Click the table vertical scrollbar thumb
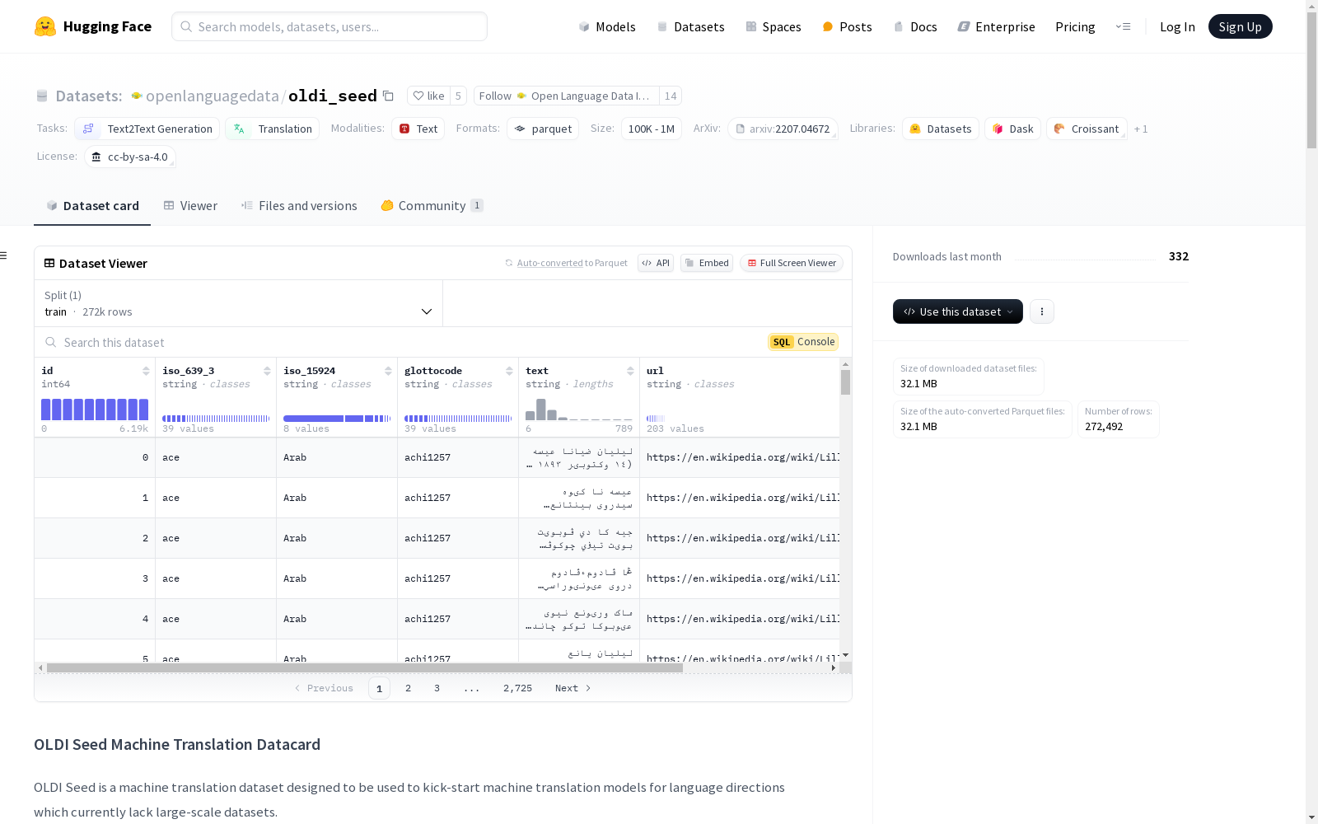The width and height of the screenshot is (1318, 824). coord(845,382)
